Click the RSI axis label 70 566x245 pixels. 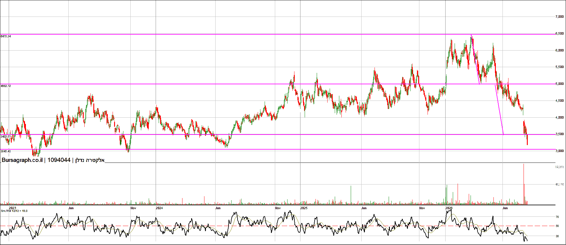point(557,217)
